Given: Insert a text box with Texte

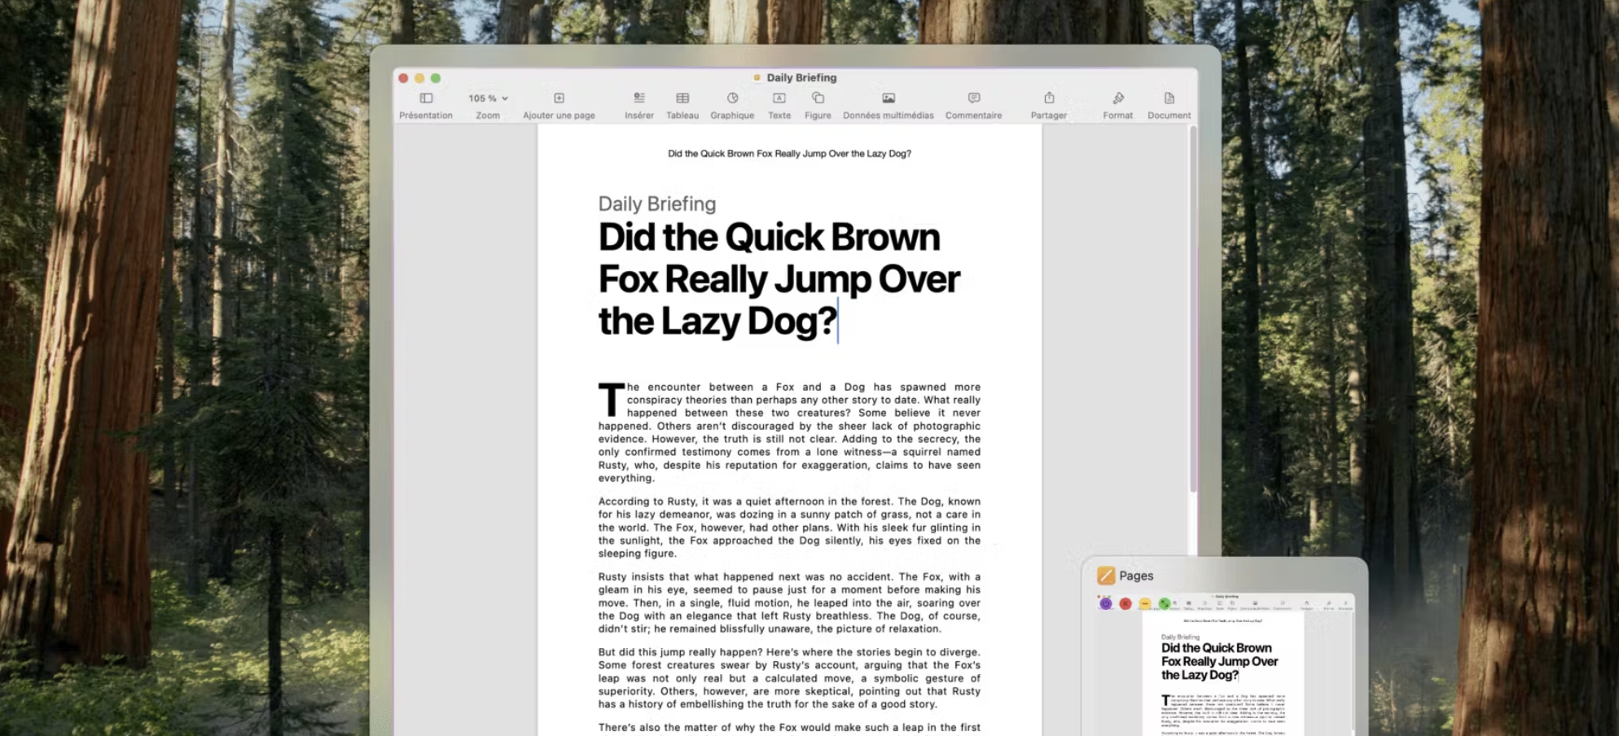Looking at the screenshot, I should [779, 105].
